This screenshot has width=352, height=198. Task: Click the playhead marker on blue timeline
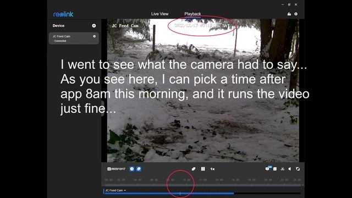click(x=180, y=193)
